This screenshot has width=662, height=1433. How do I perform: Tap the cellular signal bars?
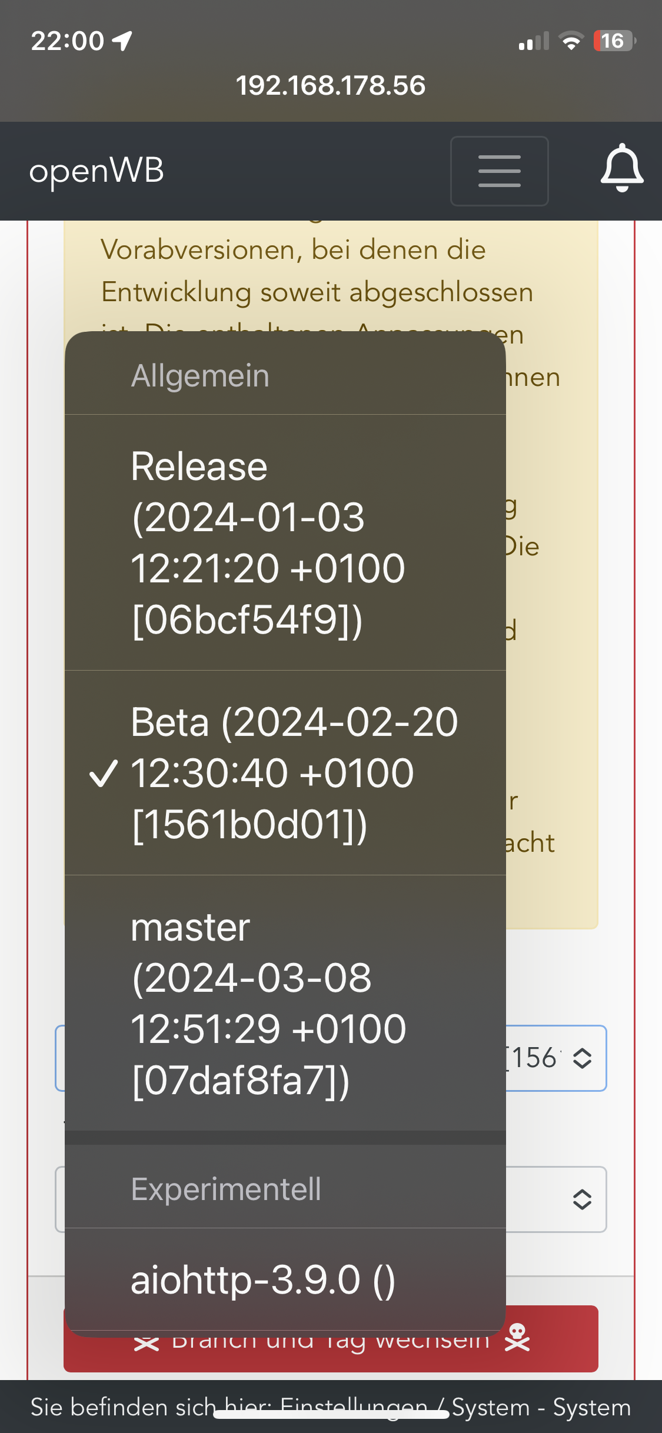tap(533, 41)
